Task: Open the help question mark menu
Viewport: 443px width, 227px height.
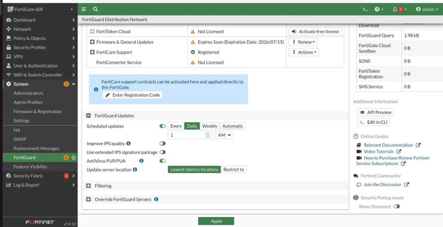Action: (379, 9)
